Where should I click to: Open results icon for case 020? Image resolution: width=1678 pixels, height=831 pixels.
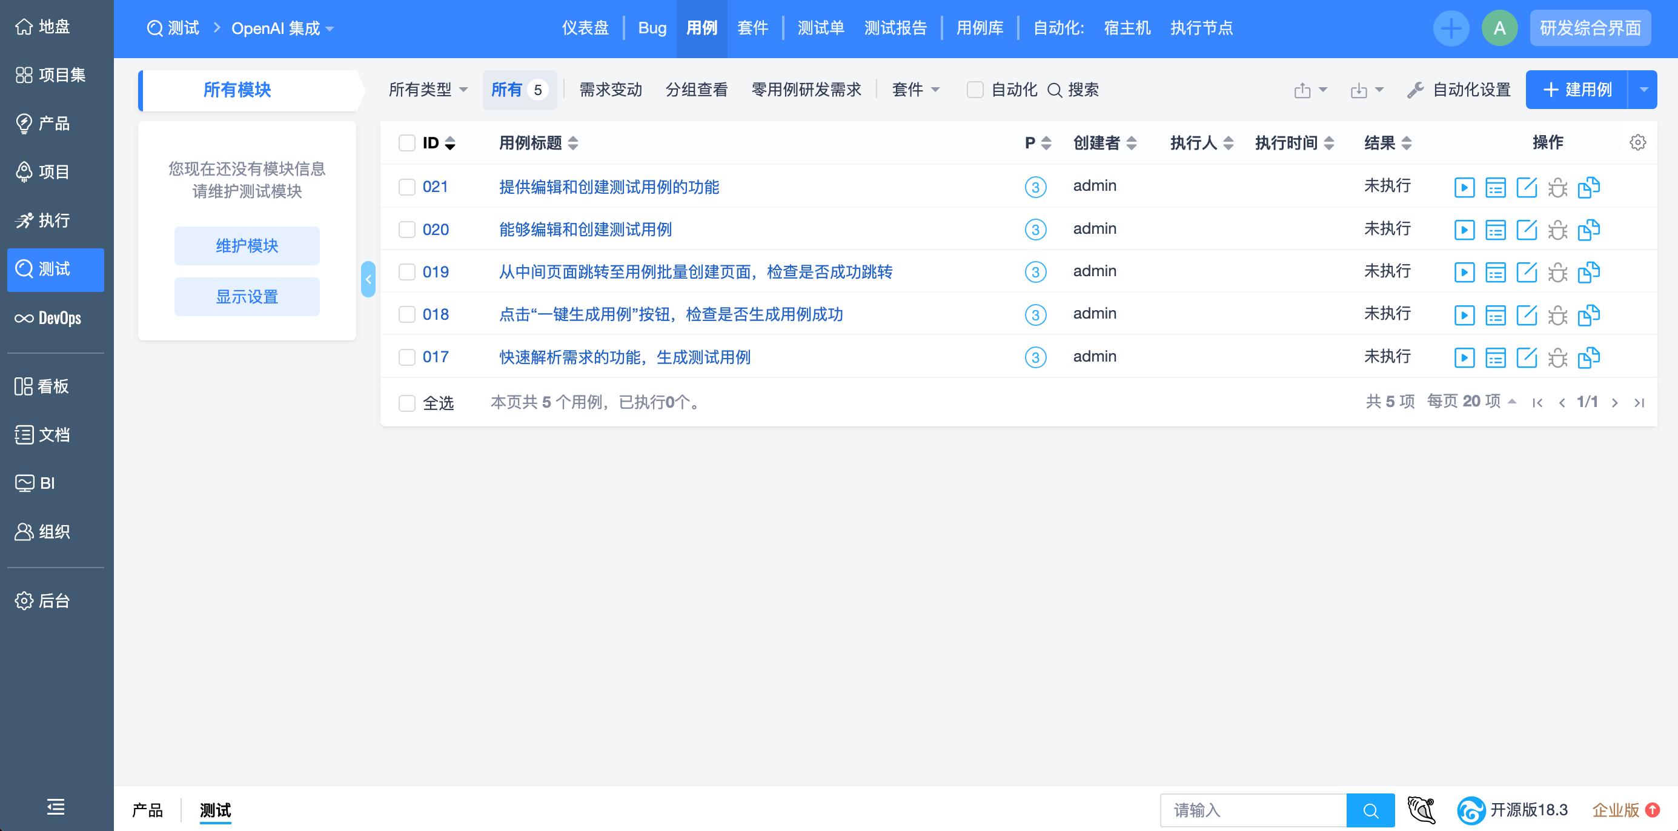click(x=1495, y=230)
